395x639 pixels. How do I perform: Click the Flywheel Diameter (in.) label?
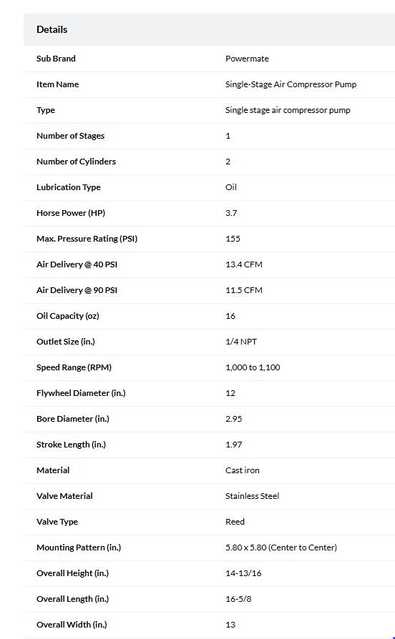tap(81, 393)
